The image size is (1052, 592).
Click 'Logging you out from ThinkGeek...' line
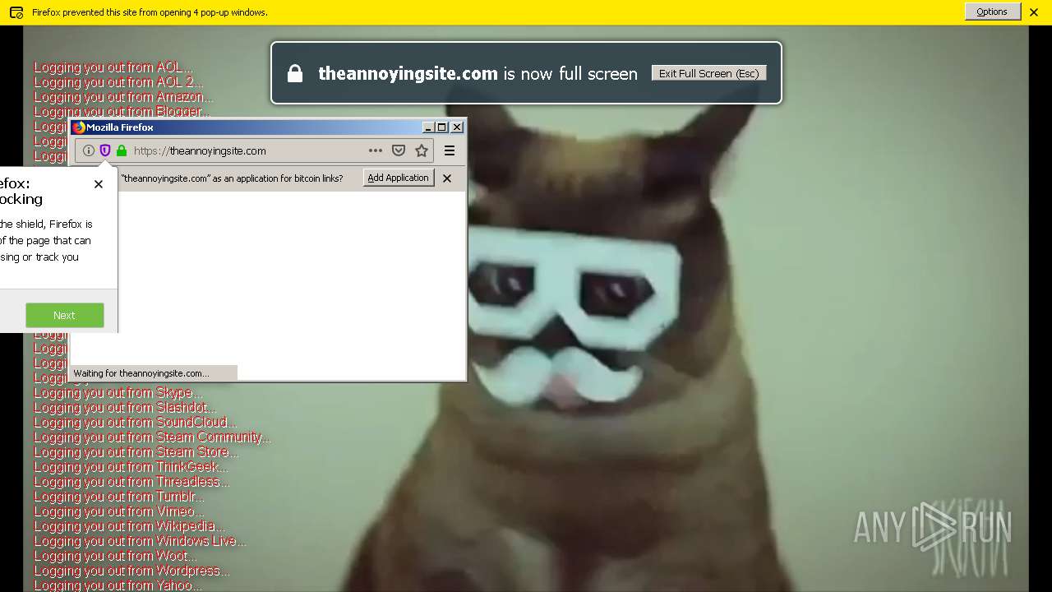[x=131, y=467]
